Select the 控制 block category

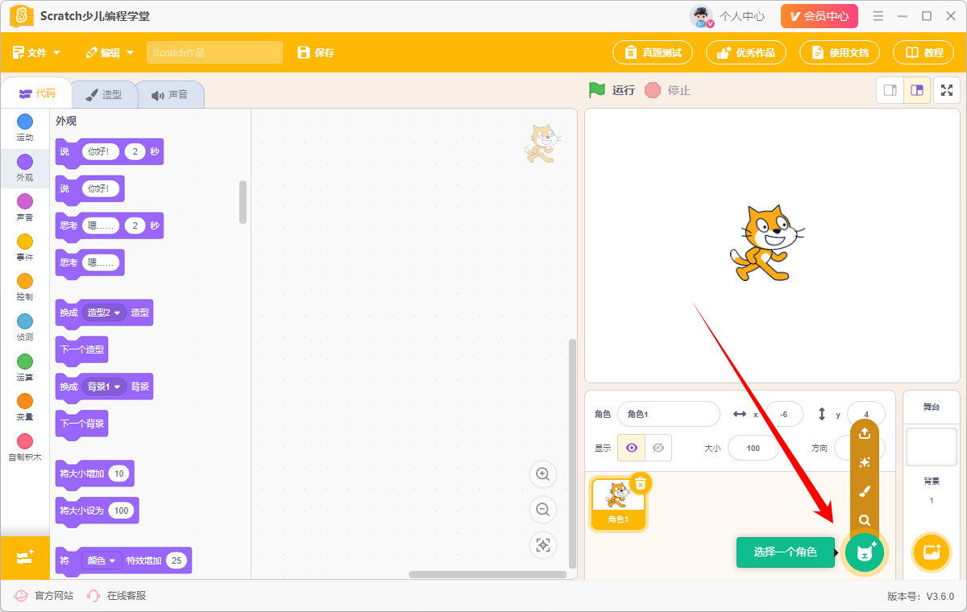click(x=25, y=287)
